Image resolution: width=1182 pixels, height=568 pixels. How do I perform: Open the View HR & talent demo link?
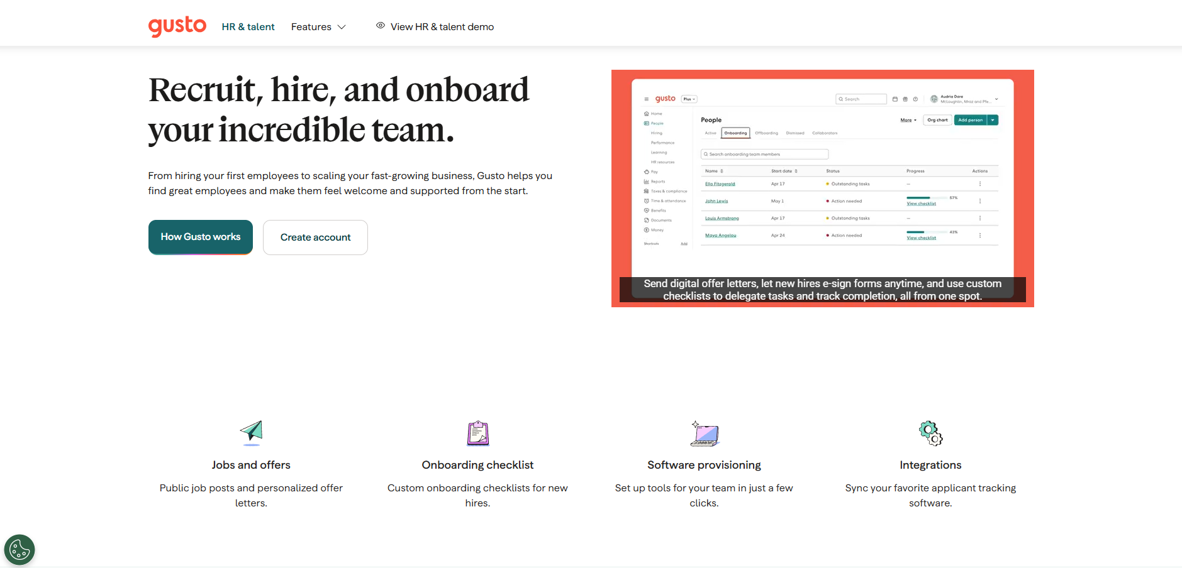[442, 27]
